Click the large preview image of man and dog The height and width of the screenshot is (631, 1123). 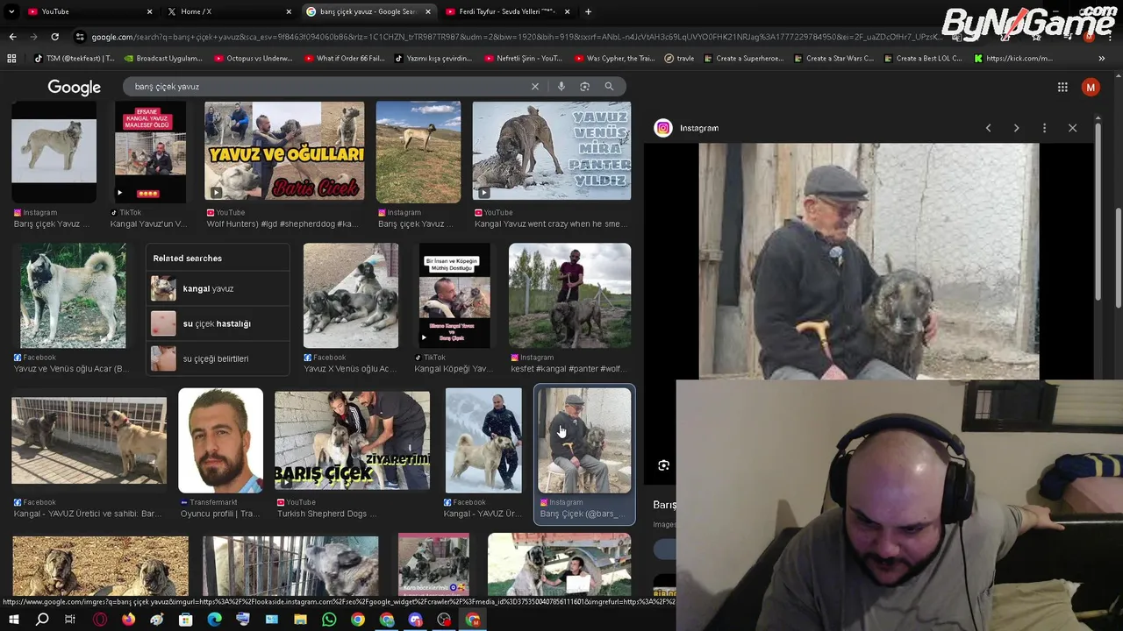(869, 261)
